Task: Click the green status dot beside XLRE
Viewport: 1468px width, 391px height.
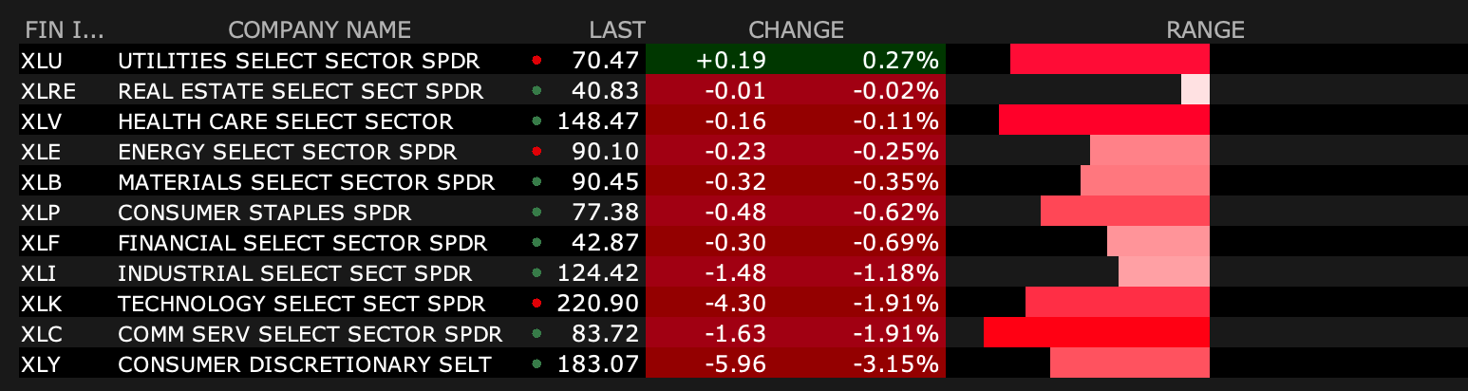Action: click(x=536, y=91)
